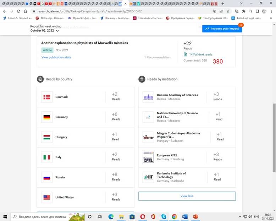276x221 pixels.
Task: Open the Все шоу и телепро bookmark
Action: (115, 18)
